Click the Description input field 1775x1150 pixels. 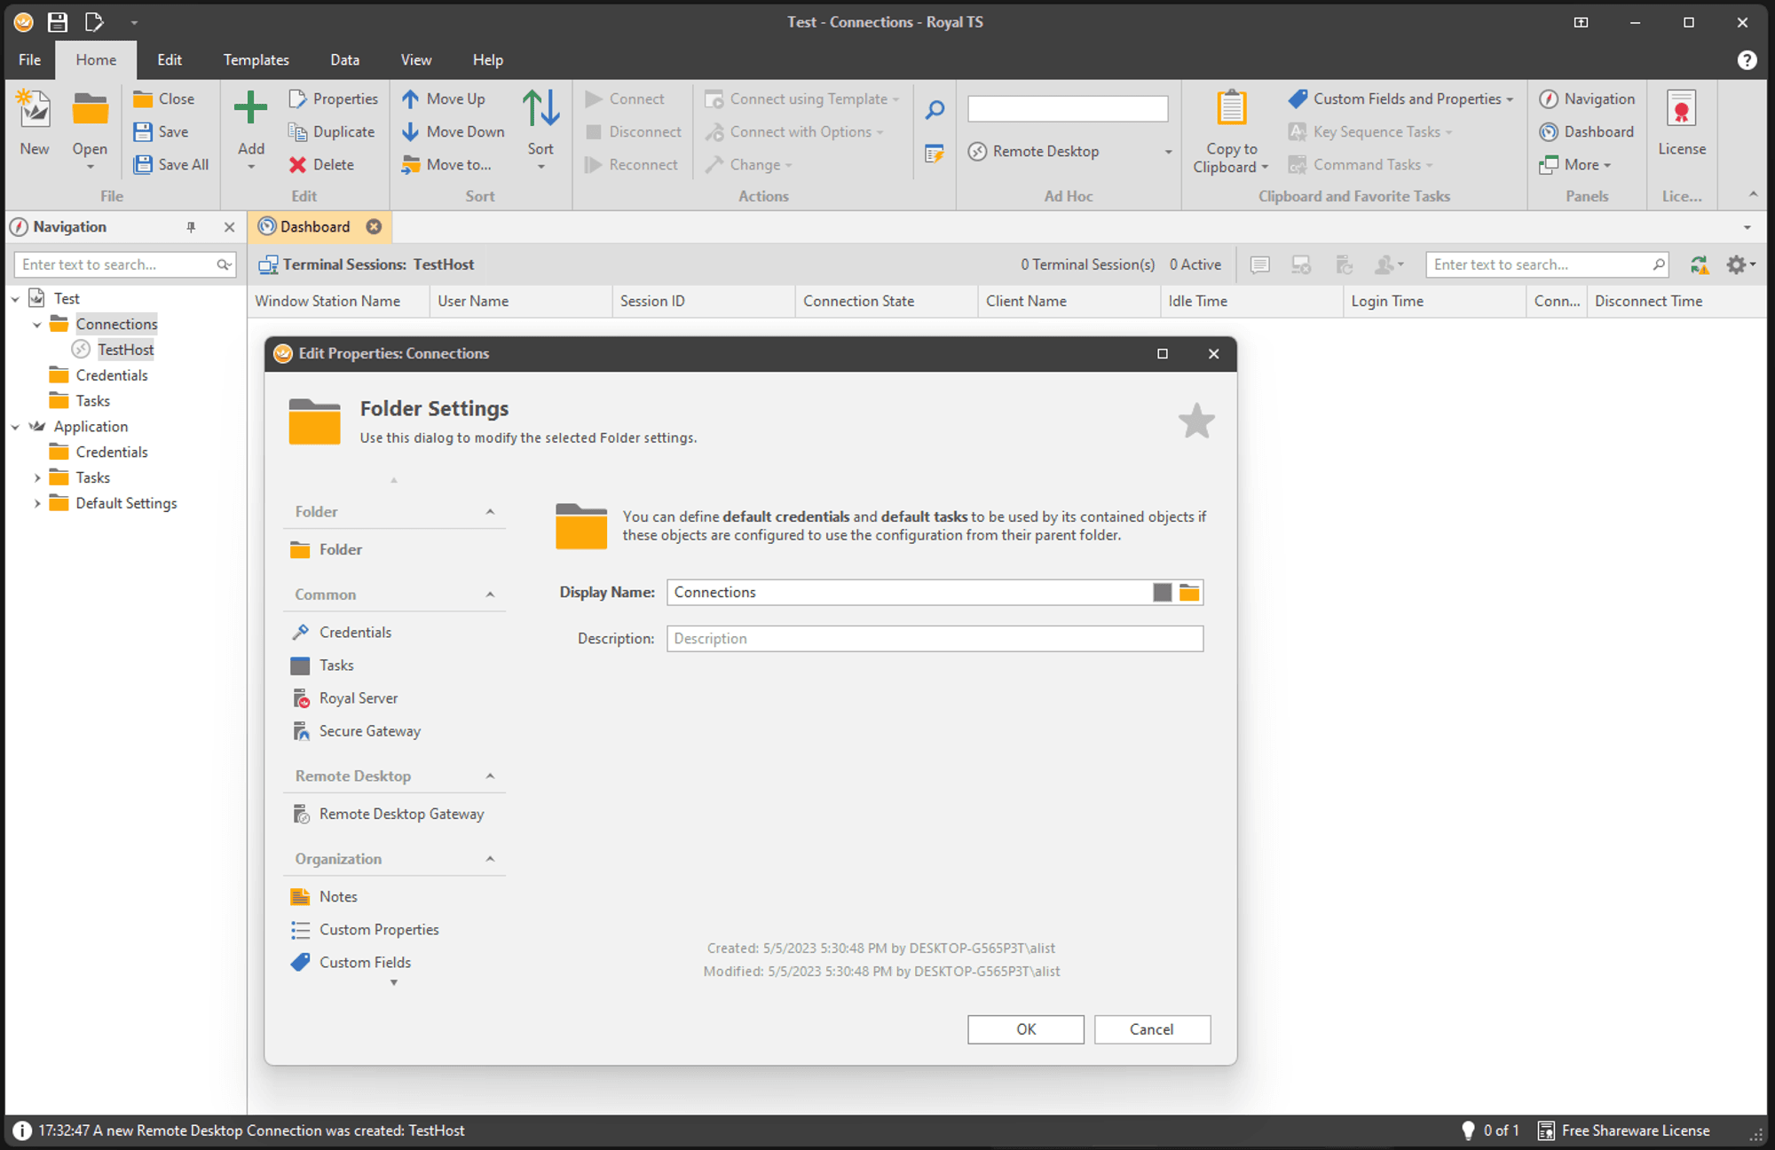934,639
